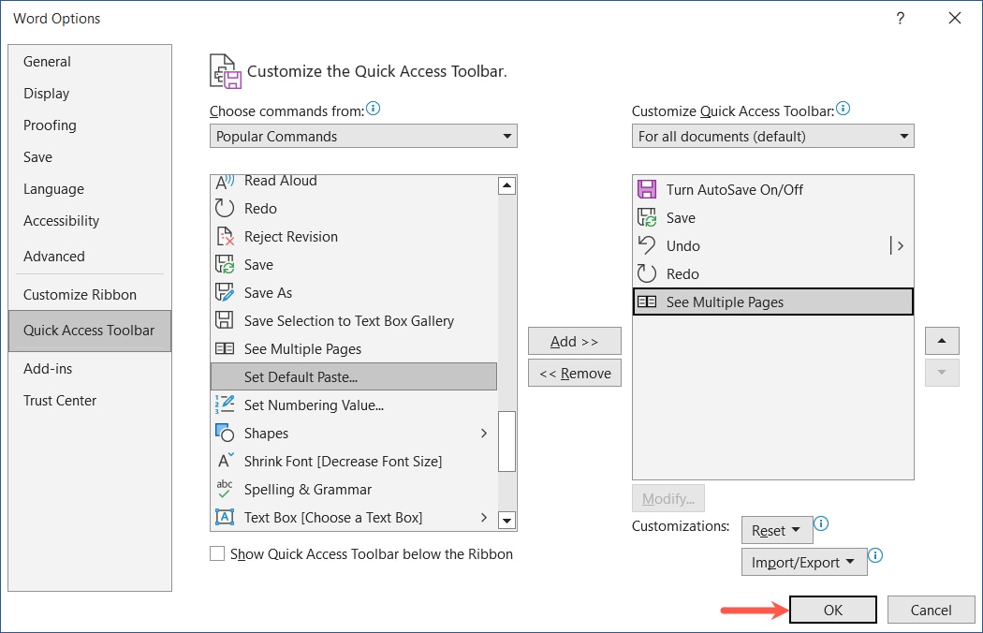Expand the Undo command submenu arrow
983x633 pixels.
tap(898, 245)
